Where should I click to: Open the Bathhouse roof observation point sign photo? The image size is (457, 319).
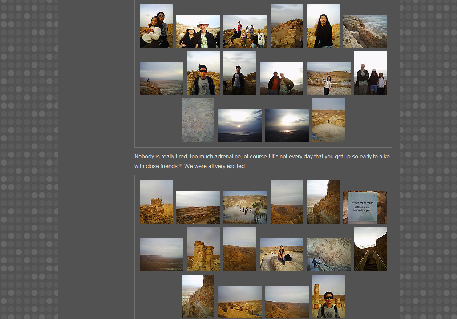point(365,207)
